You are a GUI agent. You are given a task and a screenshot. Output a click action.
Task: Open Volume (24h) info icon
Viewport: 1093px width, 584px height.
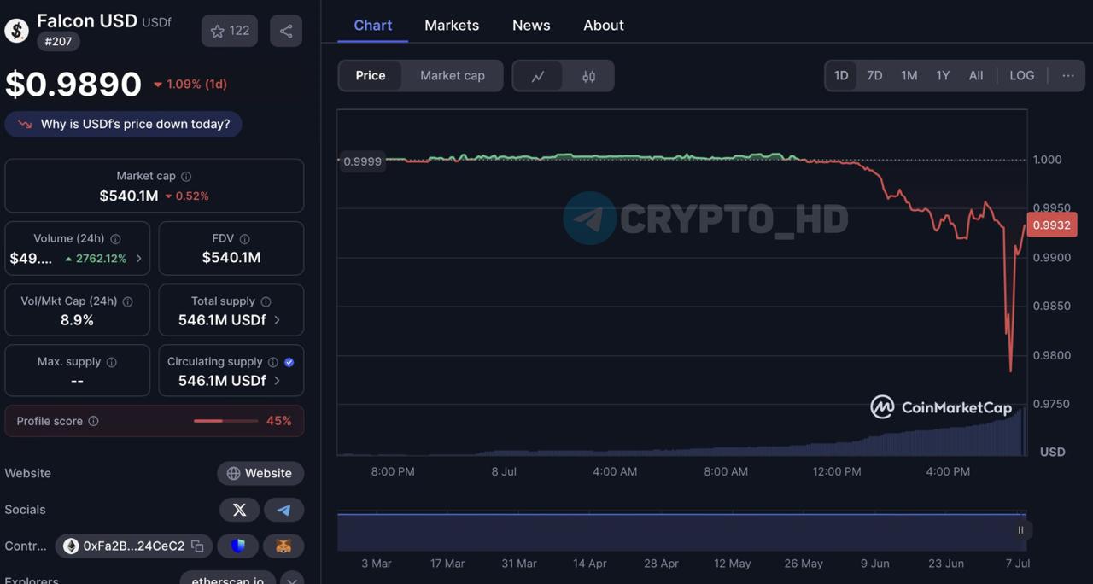[115, 239]
